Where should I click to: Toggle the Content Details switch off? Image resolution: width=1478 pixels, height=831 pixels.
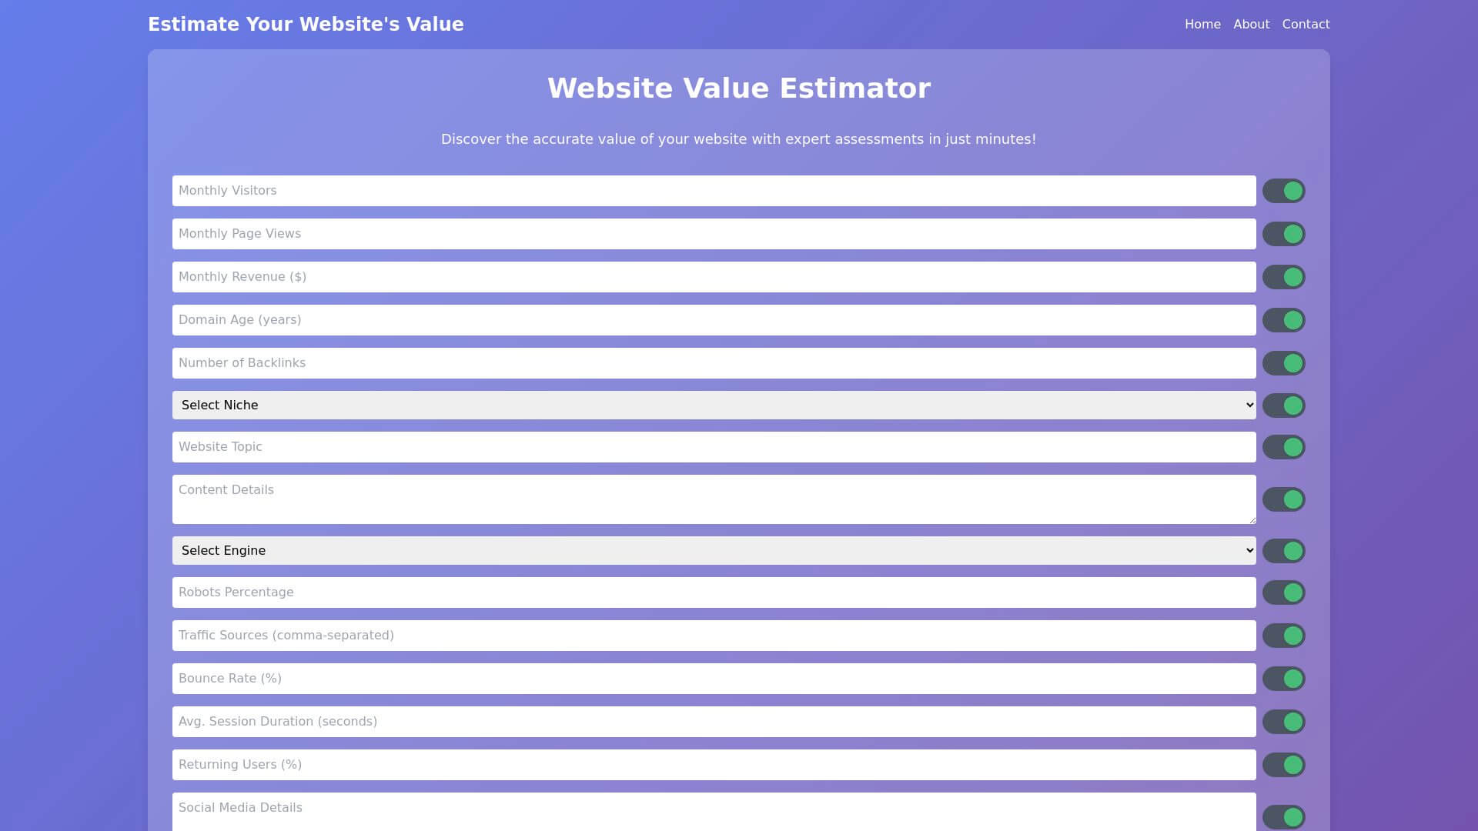[x=1283, y=499]
